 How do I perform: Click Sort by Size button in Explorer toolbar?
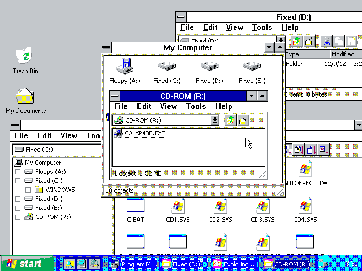click(311, 150)
